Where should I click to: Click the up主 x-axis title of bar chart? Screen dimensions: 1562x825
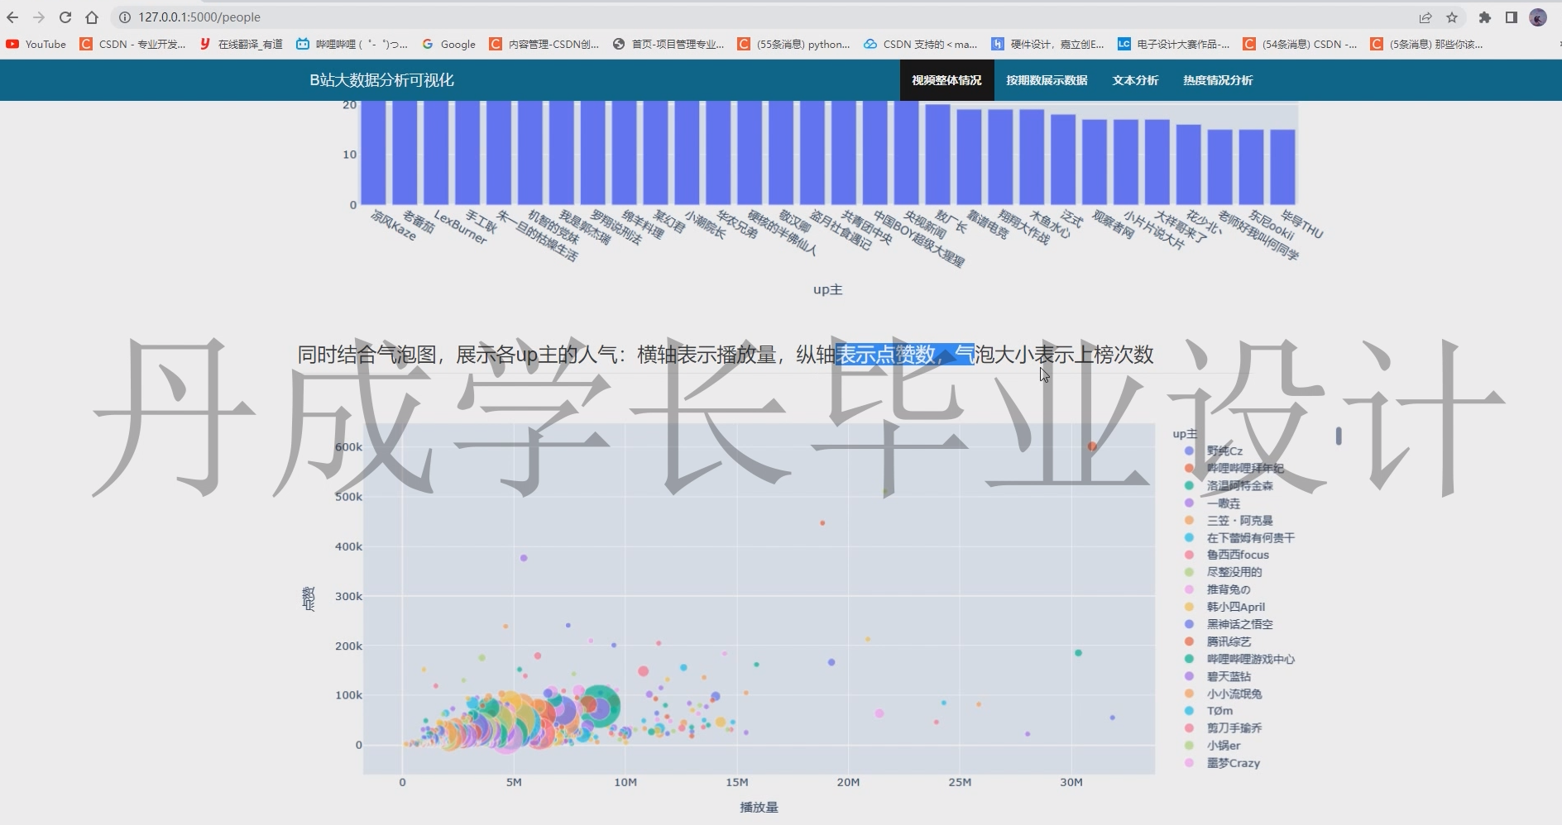tap(827, 289)
